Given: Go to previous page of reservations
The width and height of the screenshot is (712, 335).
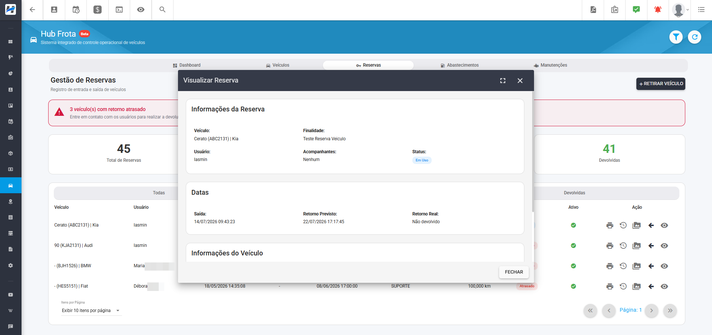Looking at the screenshot, I should 609,311.
